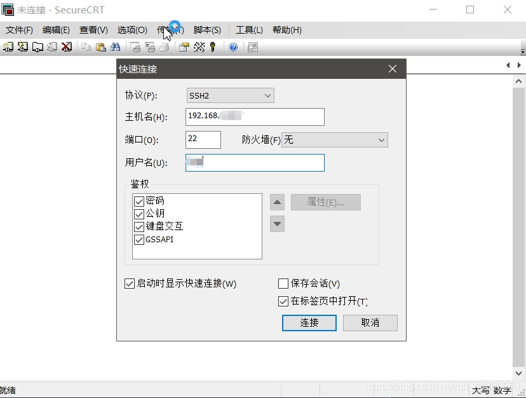526x398 pixels.
Task: Click the grey printer toolbar icon
Action: (x=165, y=47)
